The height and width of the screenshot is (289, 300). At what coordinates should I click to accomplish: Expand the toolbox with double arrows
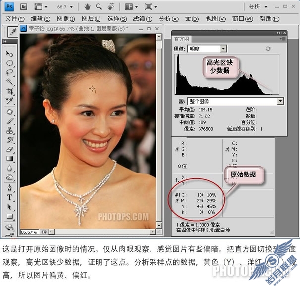pyautogui.click(x=5, y=42)
